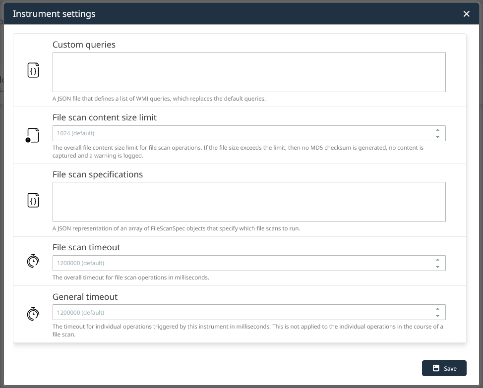The image size is (483, 388).
Task: Decrement the File scan timeout value
Action: click(437, 267)
